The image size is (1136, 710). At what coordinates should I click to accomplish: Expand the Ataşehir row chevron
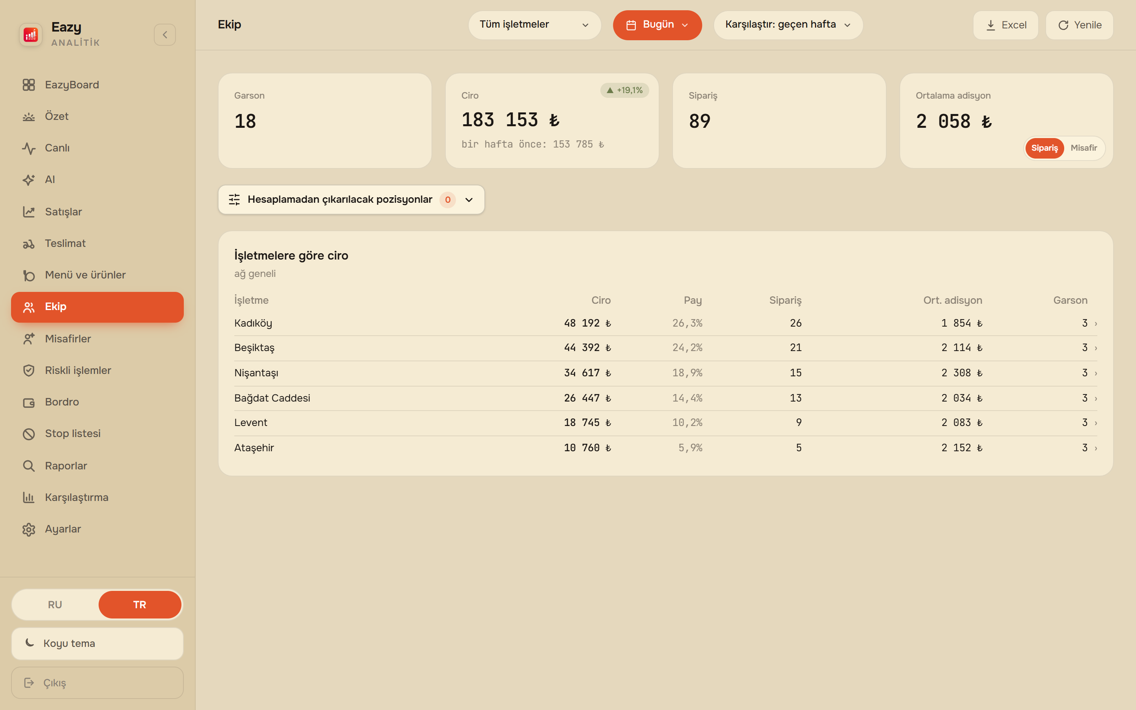[x=1096, y=448]
